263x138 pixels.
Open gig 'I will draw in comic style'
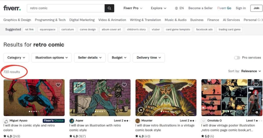(x=29, y=128)
